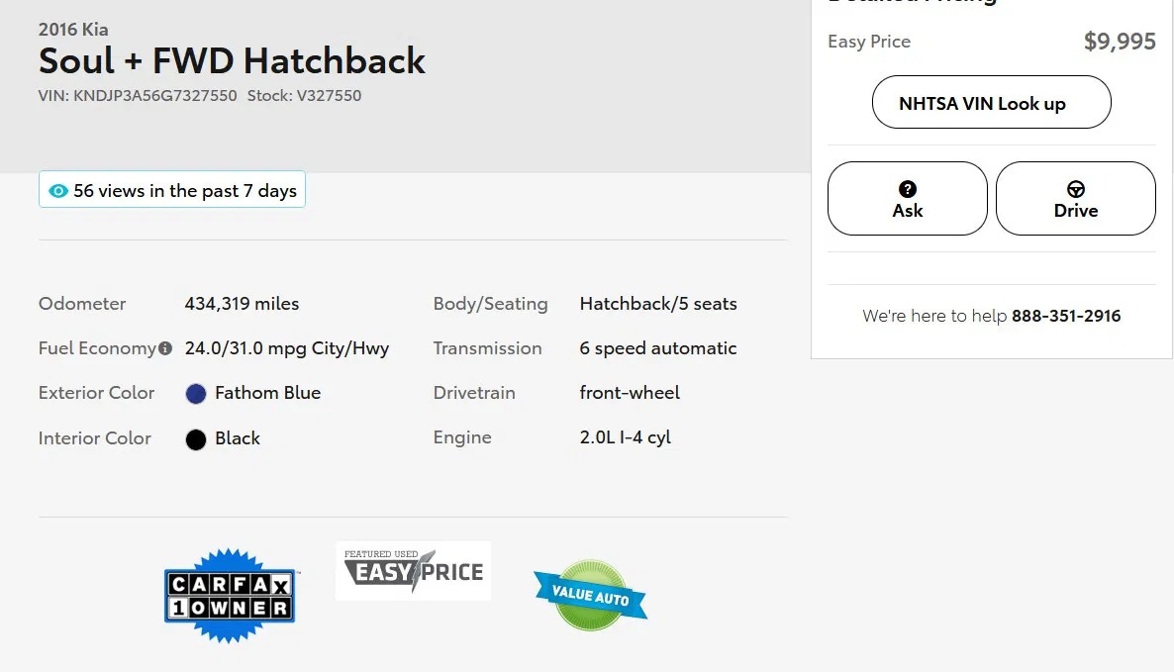Image resolution: width=1174 pixels, height=672 pixels.
Task: Click the Stock number V327550
Action: click(x=329, y=96)
